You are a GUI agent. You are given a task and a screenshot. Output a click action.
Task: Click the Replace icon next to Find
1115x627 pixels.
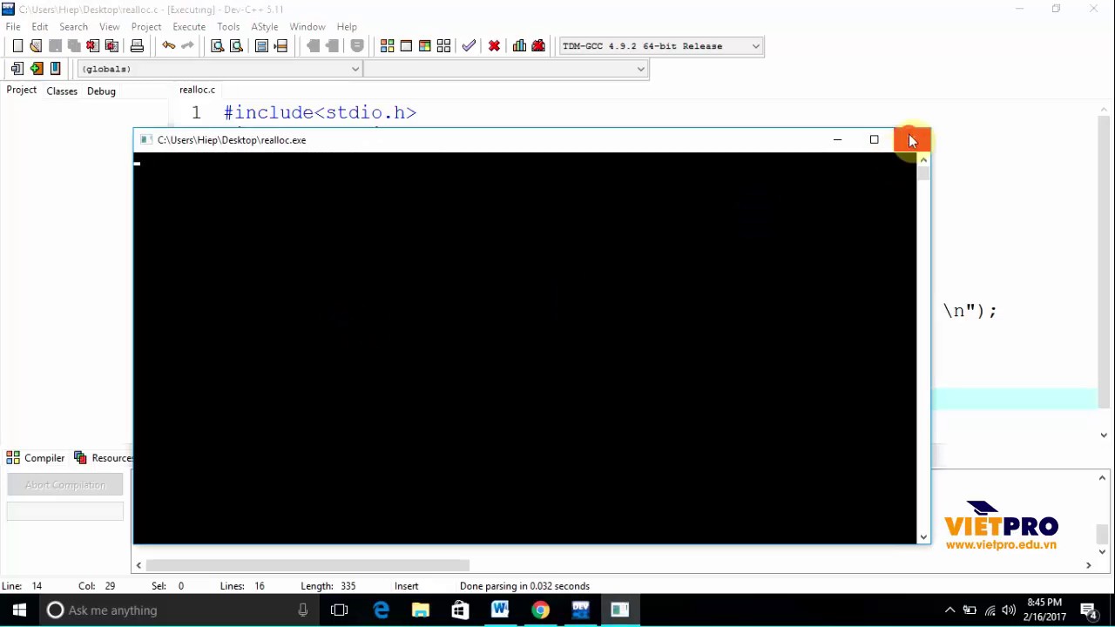(x=236, y=46)
